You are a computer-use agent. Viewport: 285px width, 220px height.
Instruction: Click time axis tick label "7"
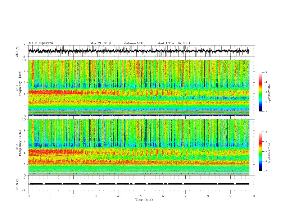(186, 196)
